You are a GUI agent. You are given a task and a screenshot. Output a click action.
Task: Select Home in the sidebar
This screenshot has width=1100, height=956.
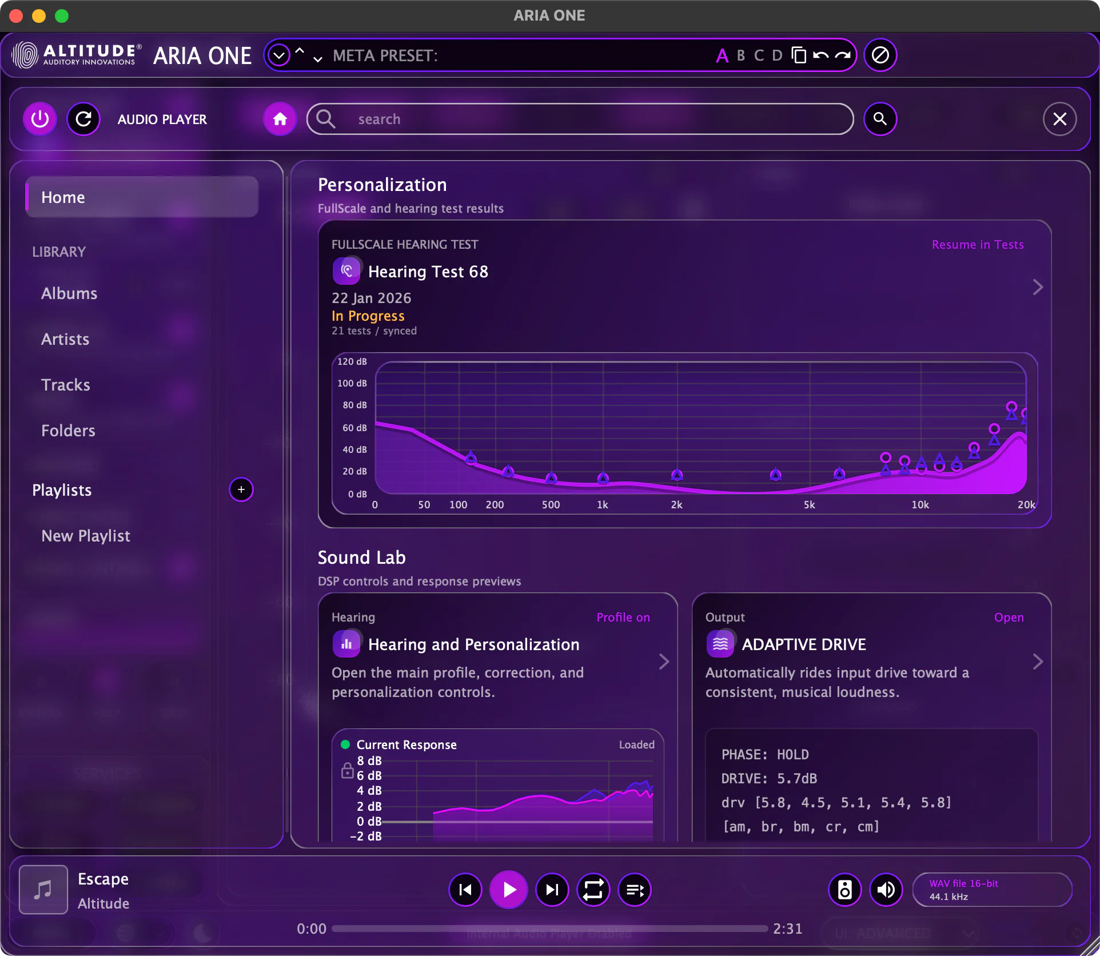pos(142,197)
